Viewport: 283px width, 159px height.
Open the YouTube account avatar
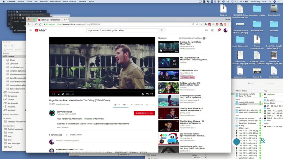(226, 30)
